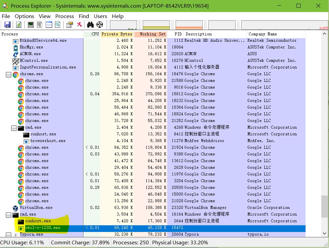329x248 pixels.
Task: Click the conhost.exe icon of PID 8412
Action: click(x=26, y=135)
